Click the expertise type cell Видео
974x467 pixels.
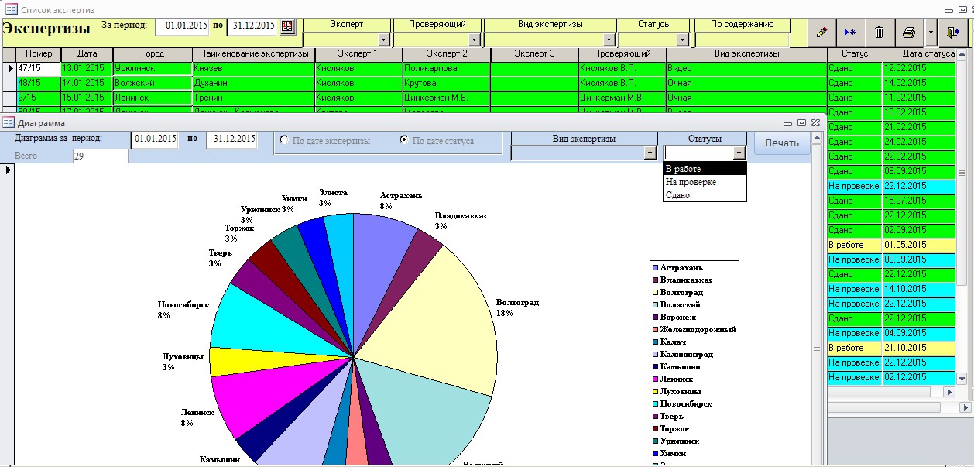click(746, 68)
